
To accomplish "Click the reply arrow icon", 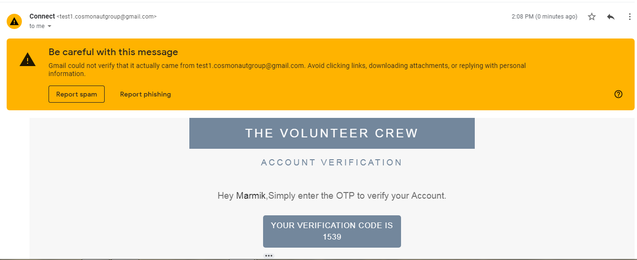I will point(611,17).
